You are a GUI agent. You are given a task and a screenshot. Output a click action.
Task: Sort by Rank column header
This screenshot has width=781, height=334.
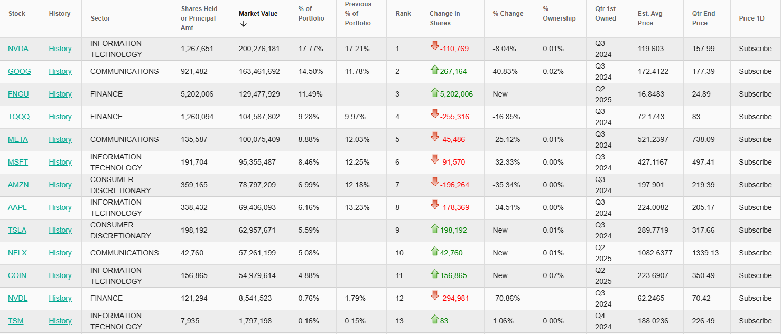pos(403,14)
